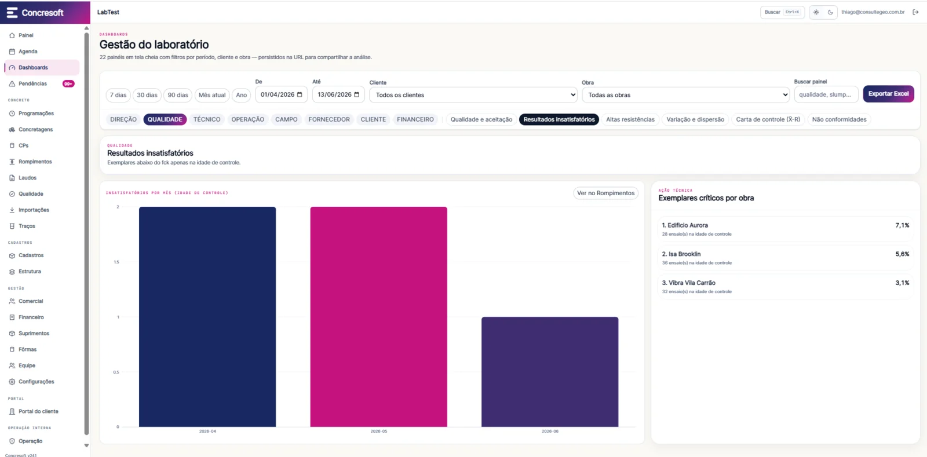Open Fôrmas icon in sidebar
Viewport: 927px width, 457px height.
coord(12,350)
